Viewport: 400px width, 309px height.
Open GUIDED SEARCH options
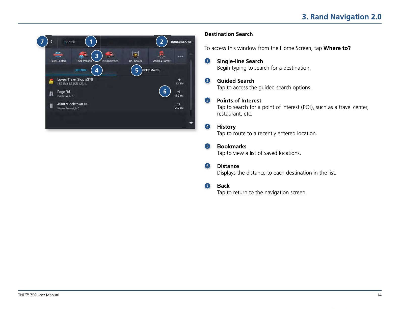coord(182,42)
